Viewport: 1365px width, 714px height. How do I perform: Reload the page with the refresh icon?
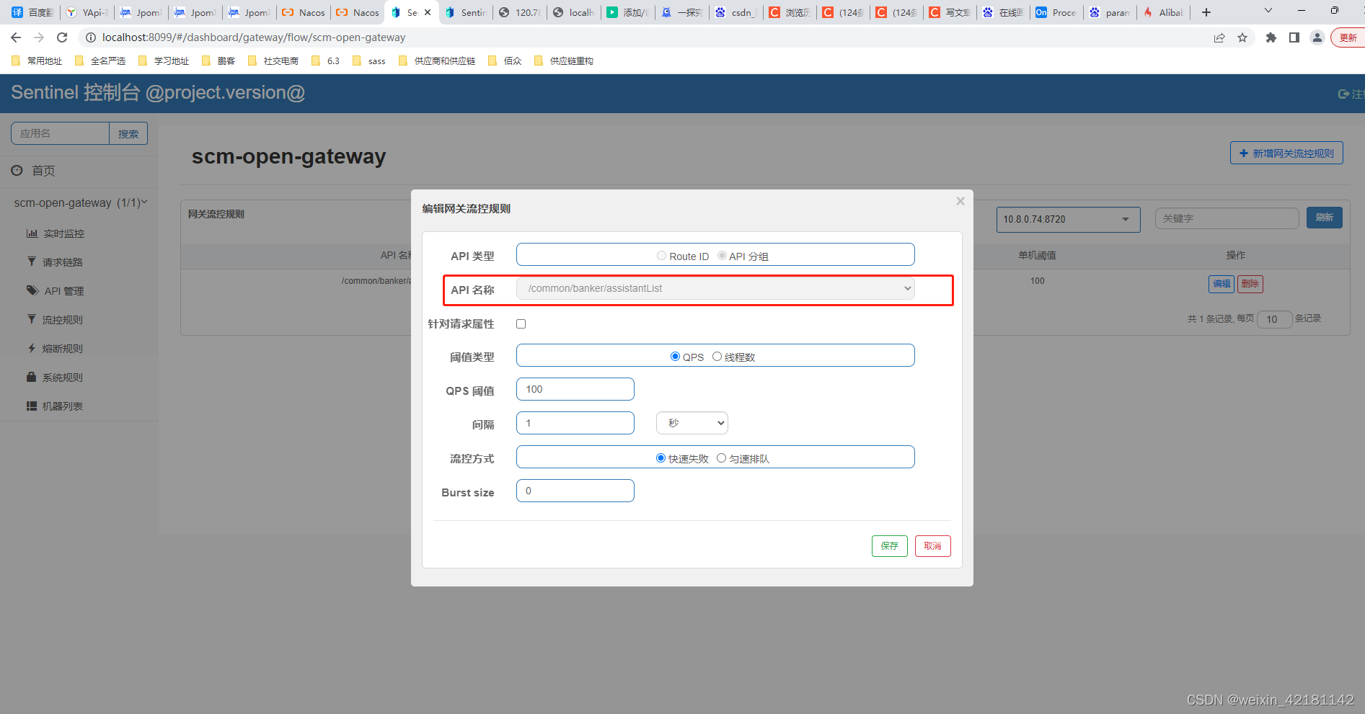tap(62, 37)
